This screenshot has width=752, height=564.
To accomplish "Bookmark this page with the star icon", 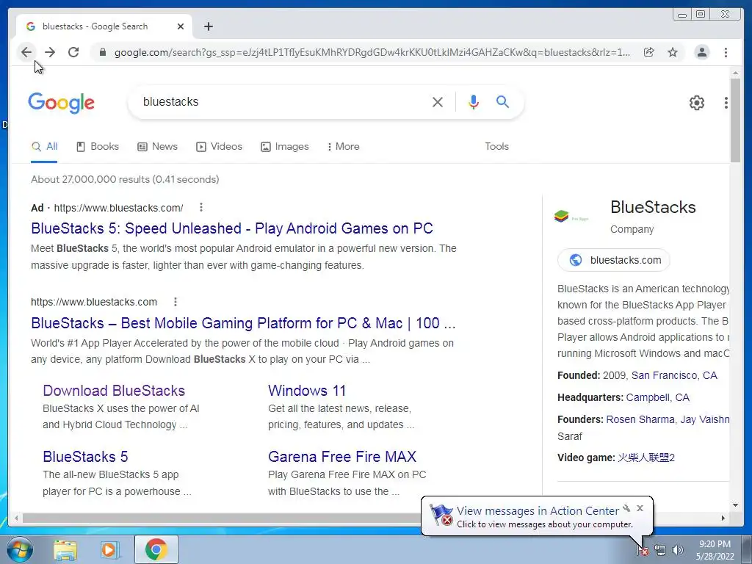I will point(673,52).
